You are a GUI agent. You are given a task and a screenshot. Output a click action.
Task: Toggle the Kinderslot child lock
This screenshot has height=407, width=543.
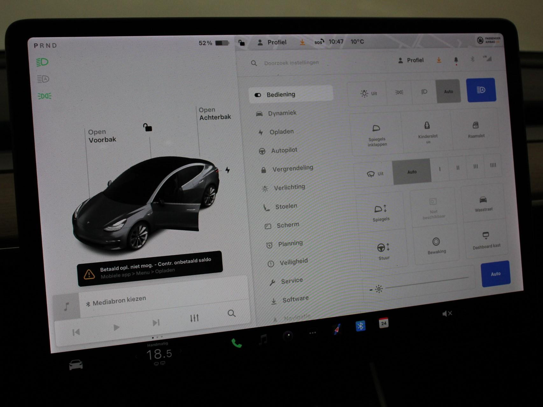point(427,131)
